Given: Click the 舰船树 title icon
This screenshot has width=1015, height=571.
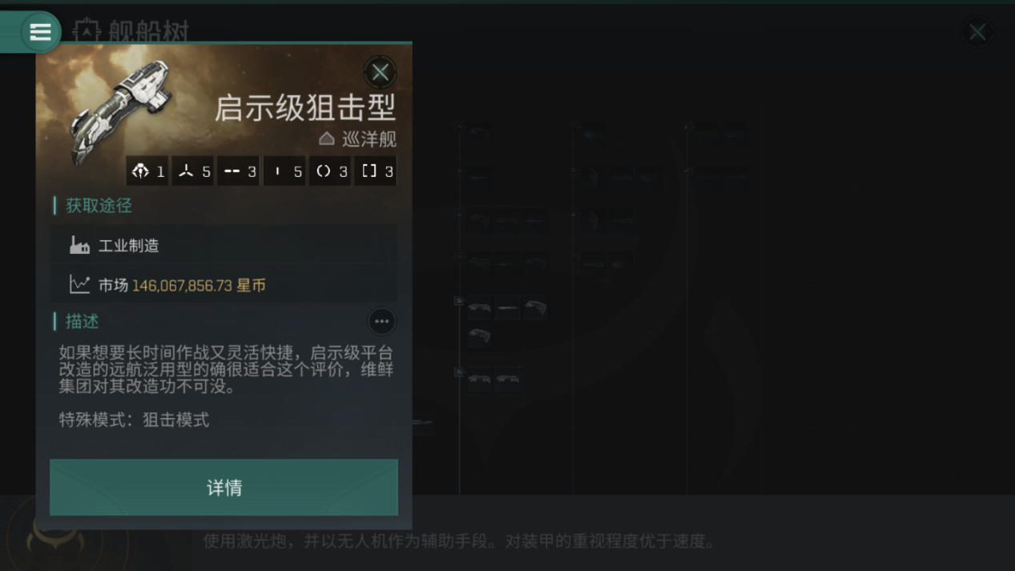Looking at the screenshot, I should (87, 32).
